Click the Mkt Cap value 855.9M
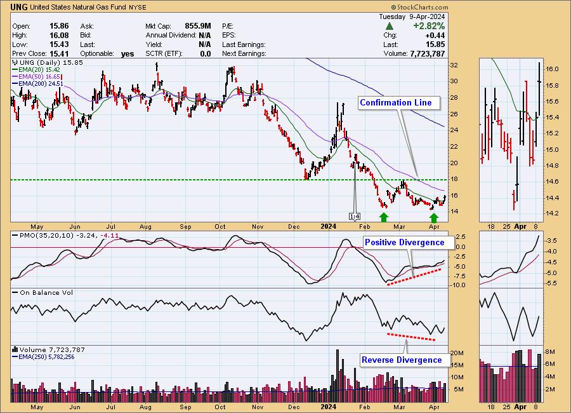 [x=198, y=26]
